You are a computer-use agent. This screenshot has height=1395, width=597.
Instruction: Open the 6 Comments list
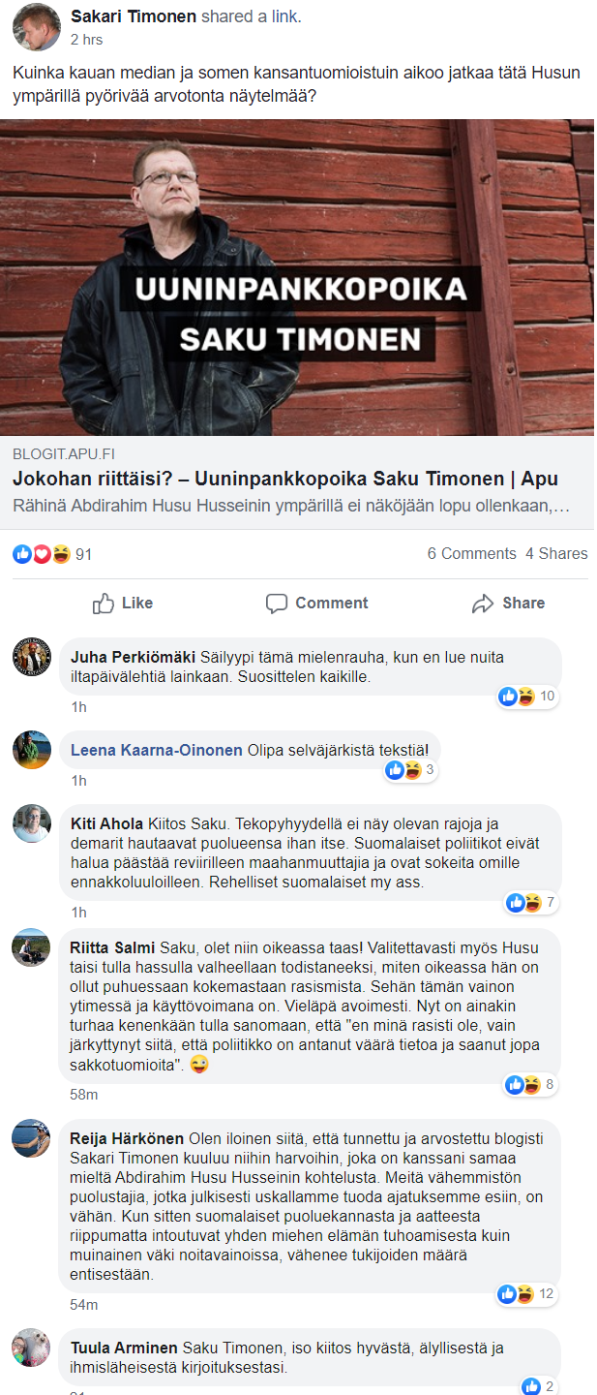click(471, 554)
